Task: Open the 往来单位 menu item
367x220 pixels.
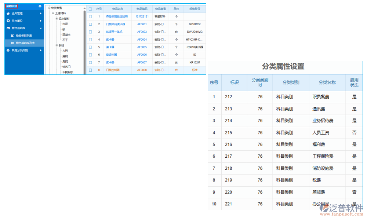Action: [17, 21]
